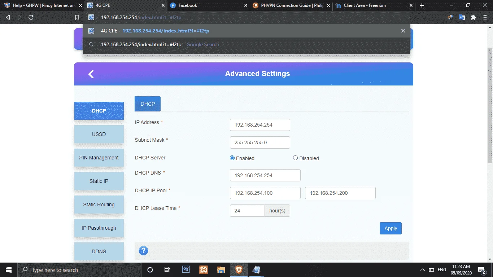The height and width of the screenshot is (277, 493).
Task: Open DDNS in the sidebar
Action: 99,251
